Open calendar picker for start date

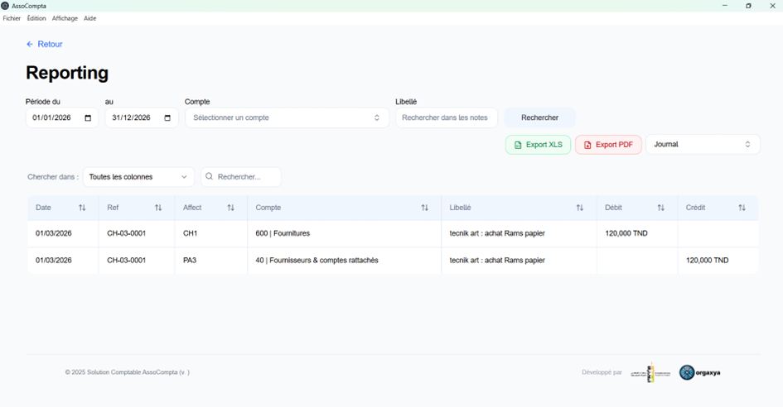(88, 118)
